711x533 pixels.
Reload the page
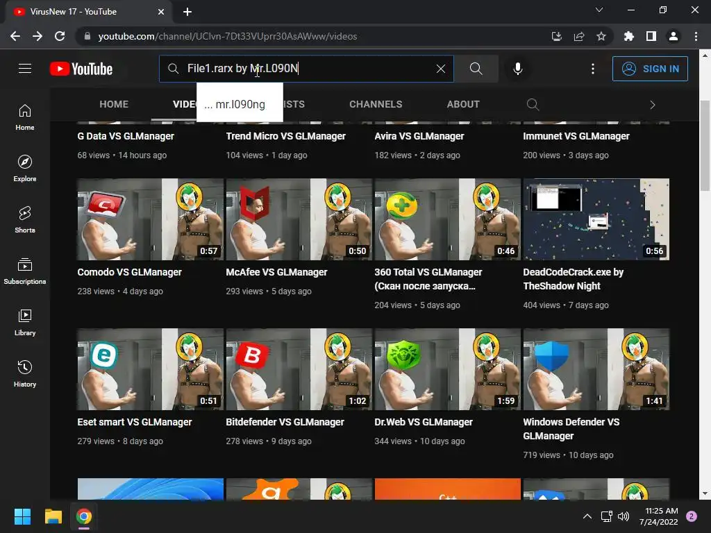(x=60, y=36)
